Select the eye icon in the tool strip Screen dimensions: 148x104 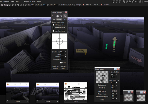pos(5,5)
